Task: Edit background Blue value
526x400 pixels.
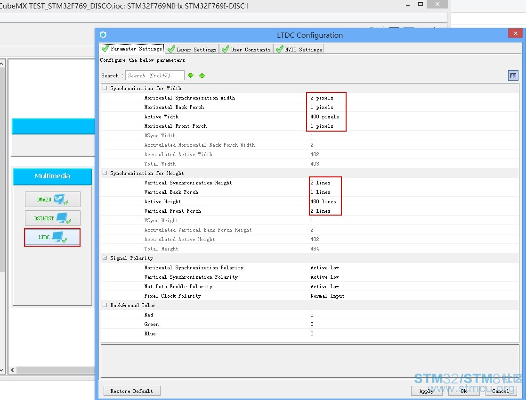Action: coord(413,333)
